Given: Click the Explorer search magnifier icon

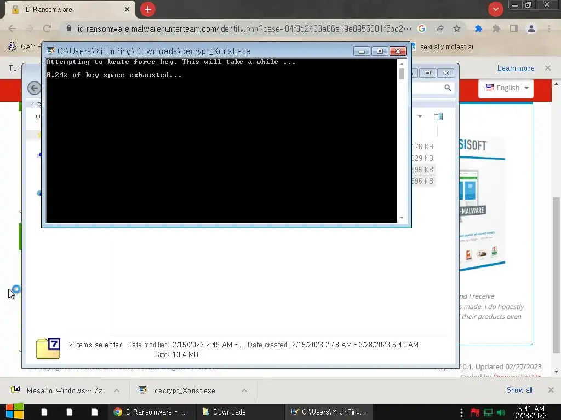Looking at the screenshot, I should [x=448, y=88].
